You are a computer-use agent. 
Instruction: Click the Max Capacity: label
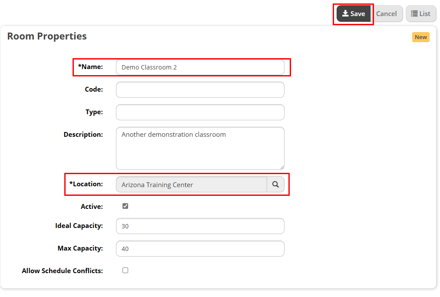point(80,248)
